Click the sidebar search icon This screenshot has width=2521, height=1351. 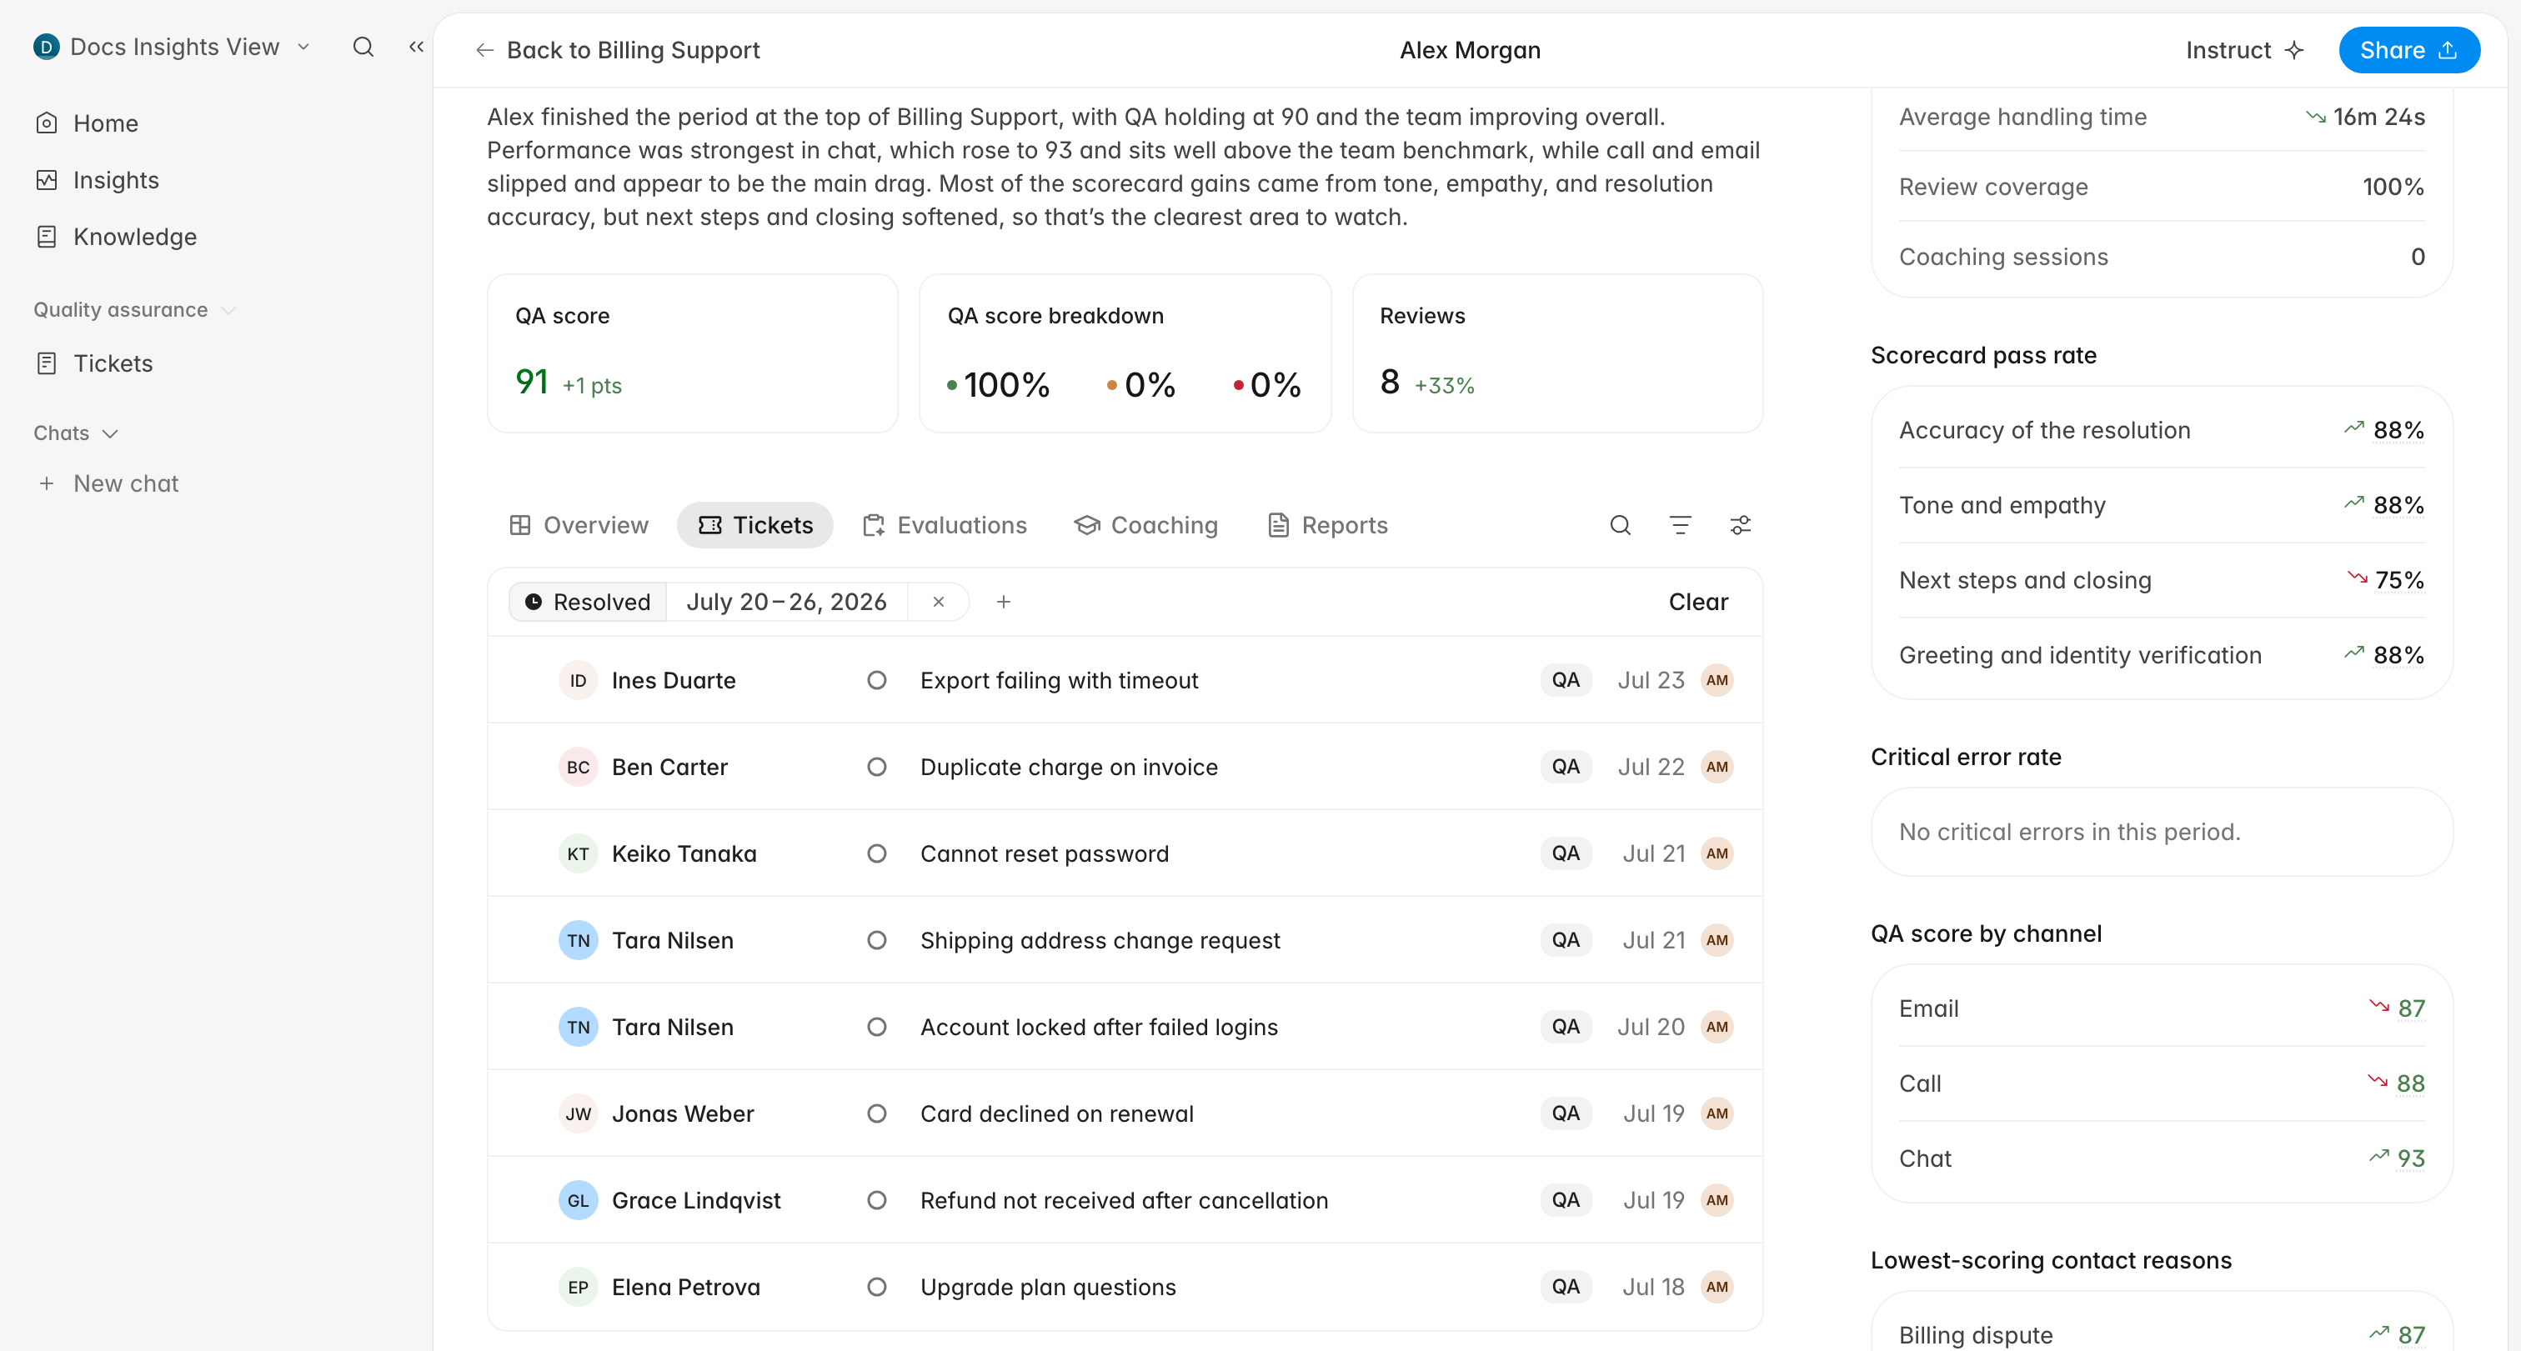363,47
